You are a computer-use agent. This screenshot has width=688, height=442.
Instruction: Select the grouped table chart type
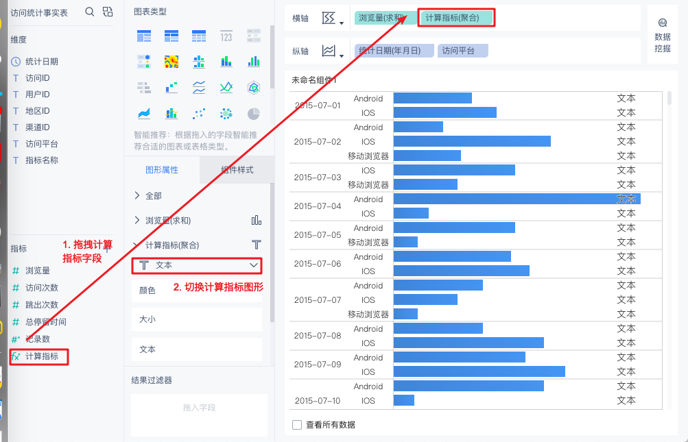point(144,36)
